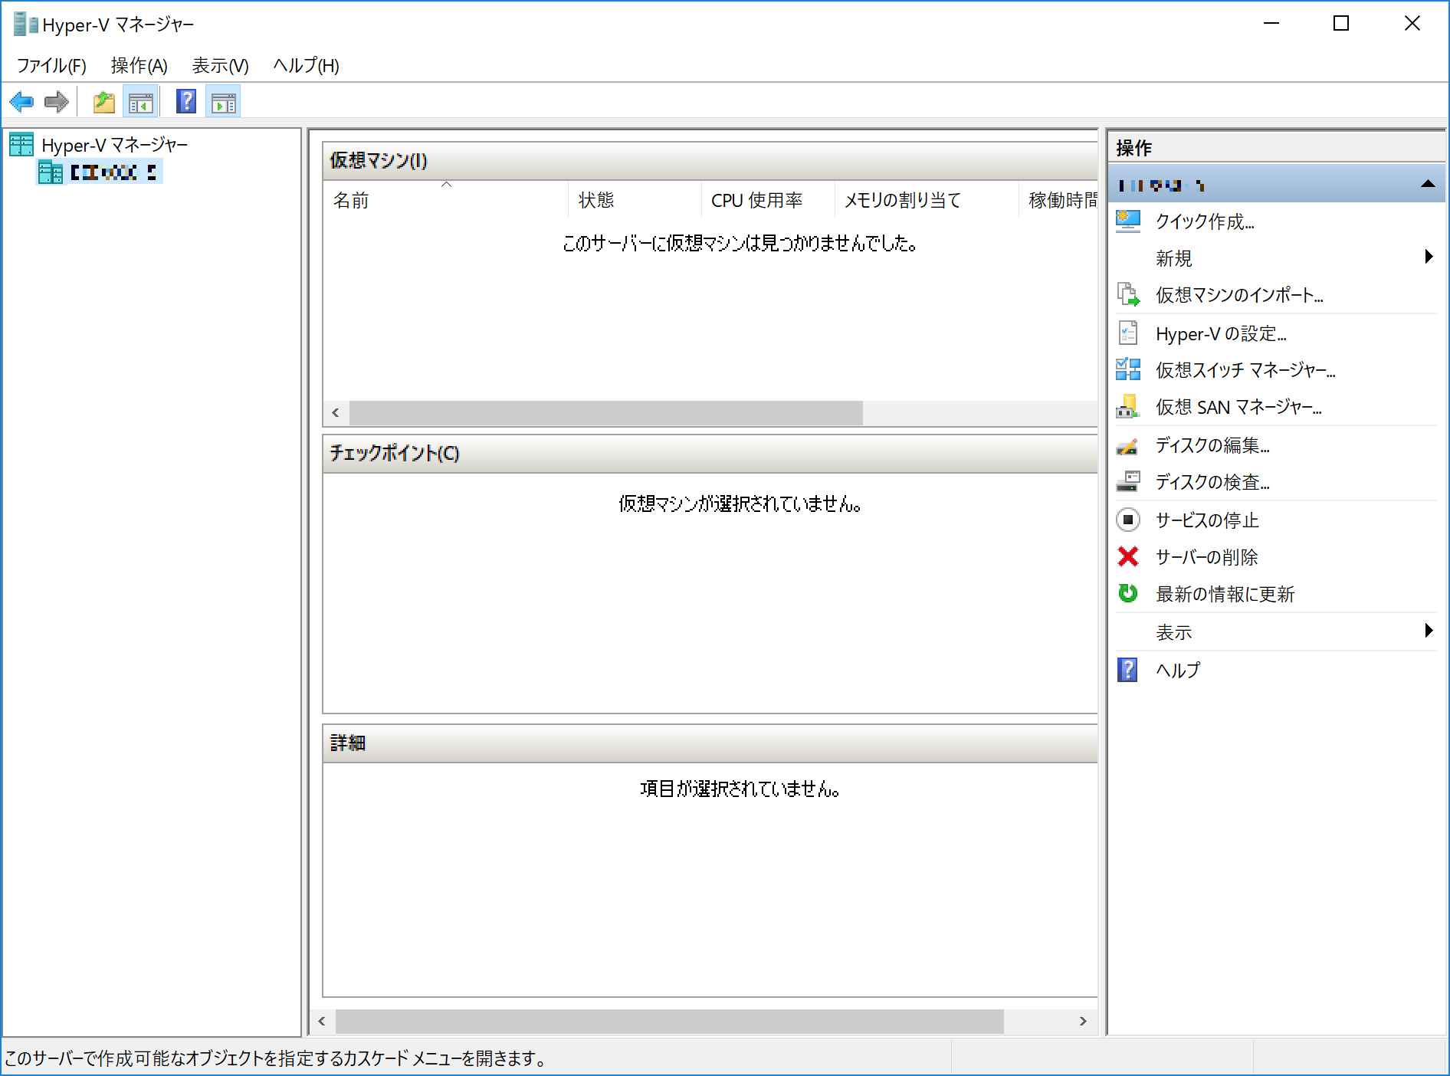Click 仮想マシンのインポート... action
This screenshot has width=1450, height=1076.
(1239, 295)
